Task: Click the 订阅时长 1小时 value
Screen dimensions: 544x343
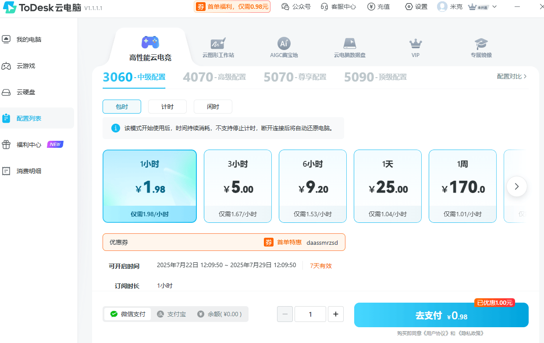Action: [x=165, y=286]
